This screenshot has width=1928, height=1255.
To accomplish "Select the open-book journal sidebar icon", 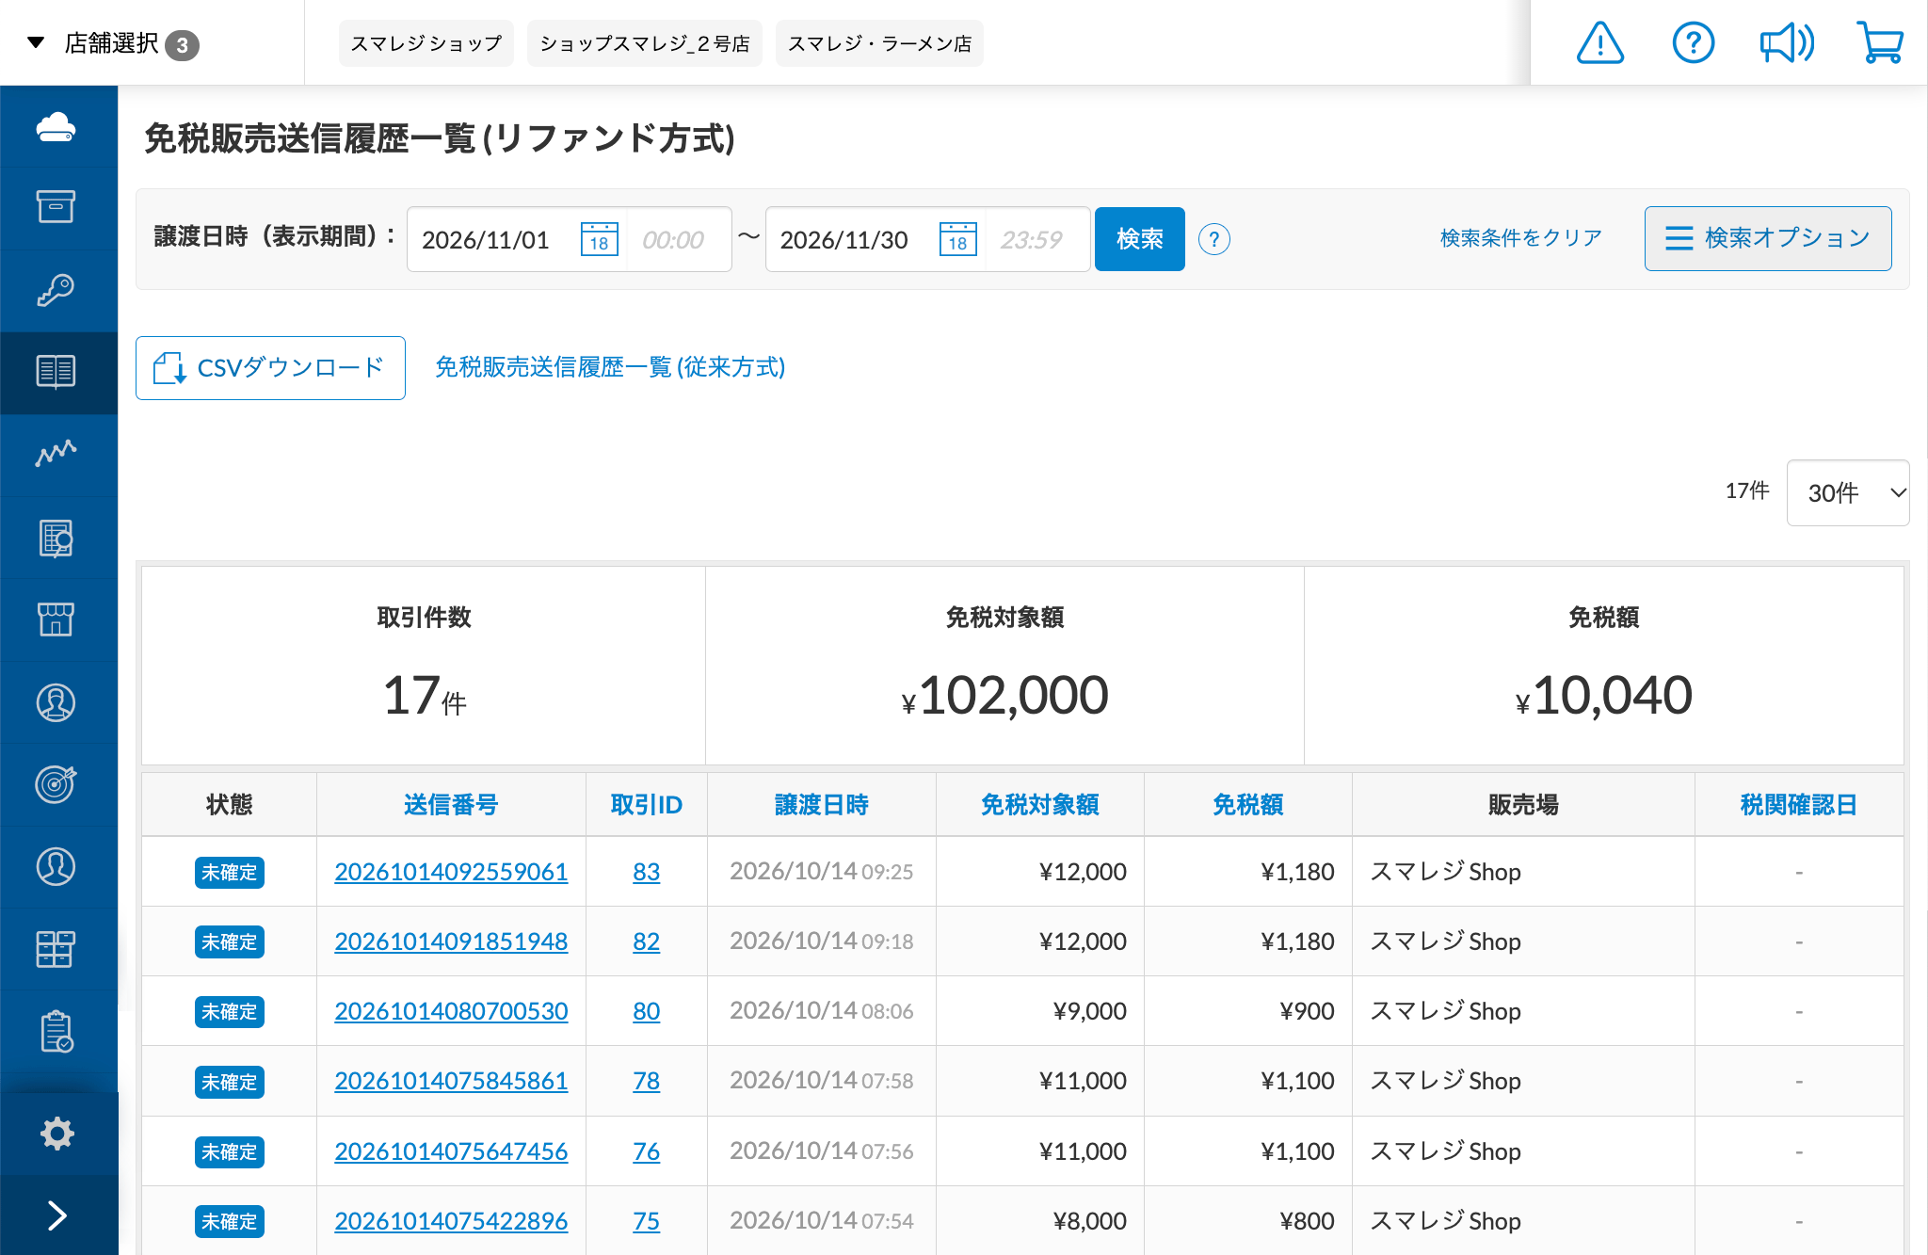I will tap(56, 372).
